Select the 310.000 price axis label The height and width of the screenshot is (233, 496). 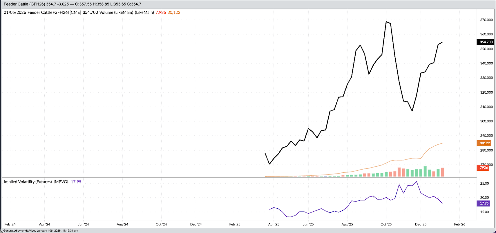click(x=486, y=107)
